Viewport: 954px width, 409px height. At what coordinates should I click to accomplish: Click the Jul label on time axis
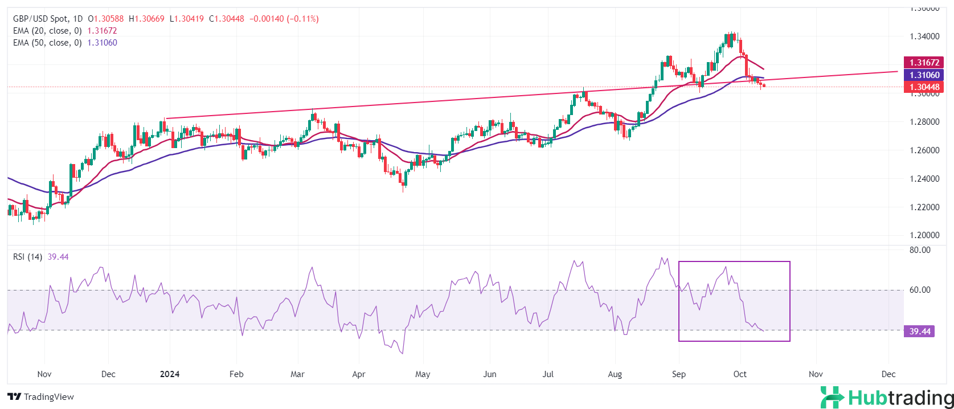(548, 374)
